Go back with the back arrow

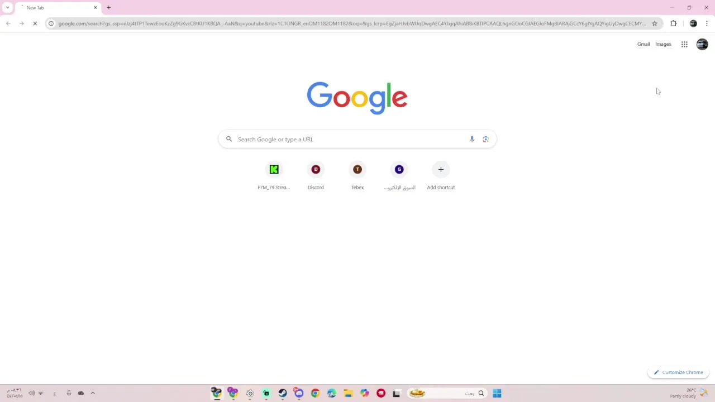[8, 23]
